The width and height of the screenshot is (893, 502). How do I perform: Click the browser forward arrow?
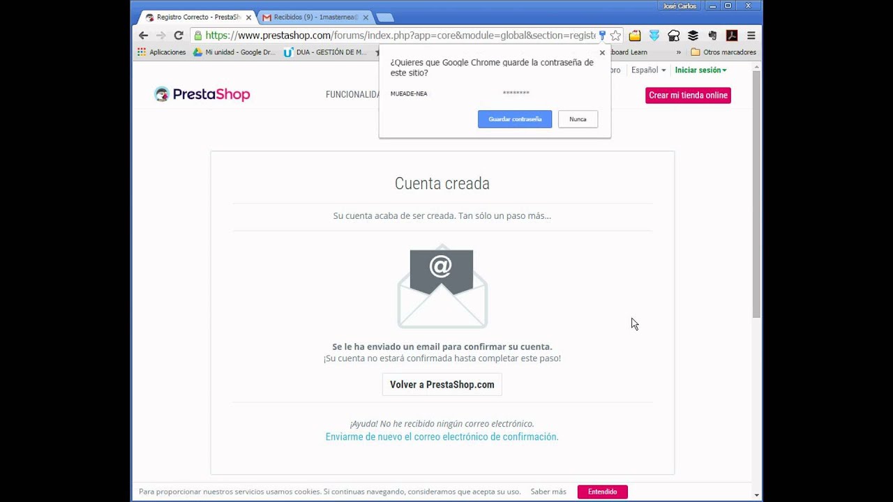point(160,35)
